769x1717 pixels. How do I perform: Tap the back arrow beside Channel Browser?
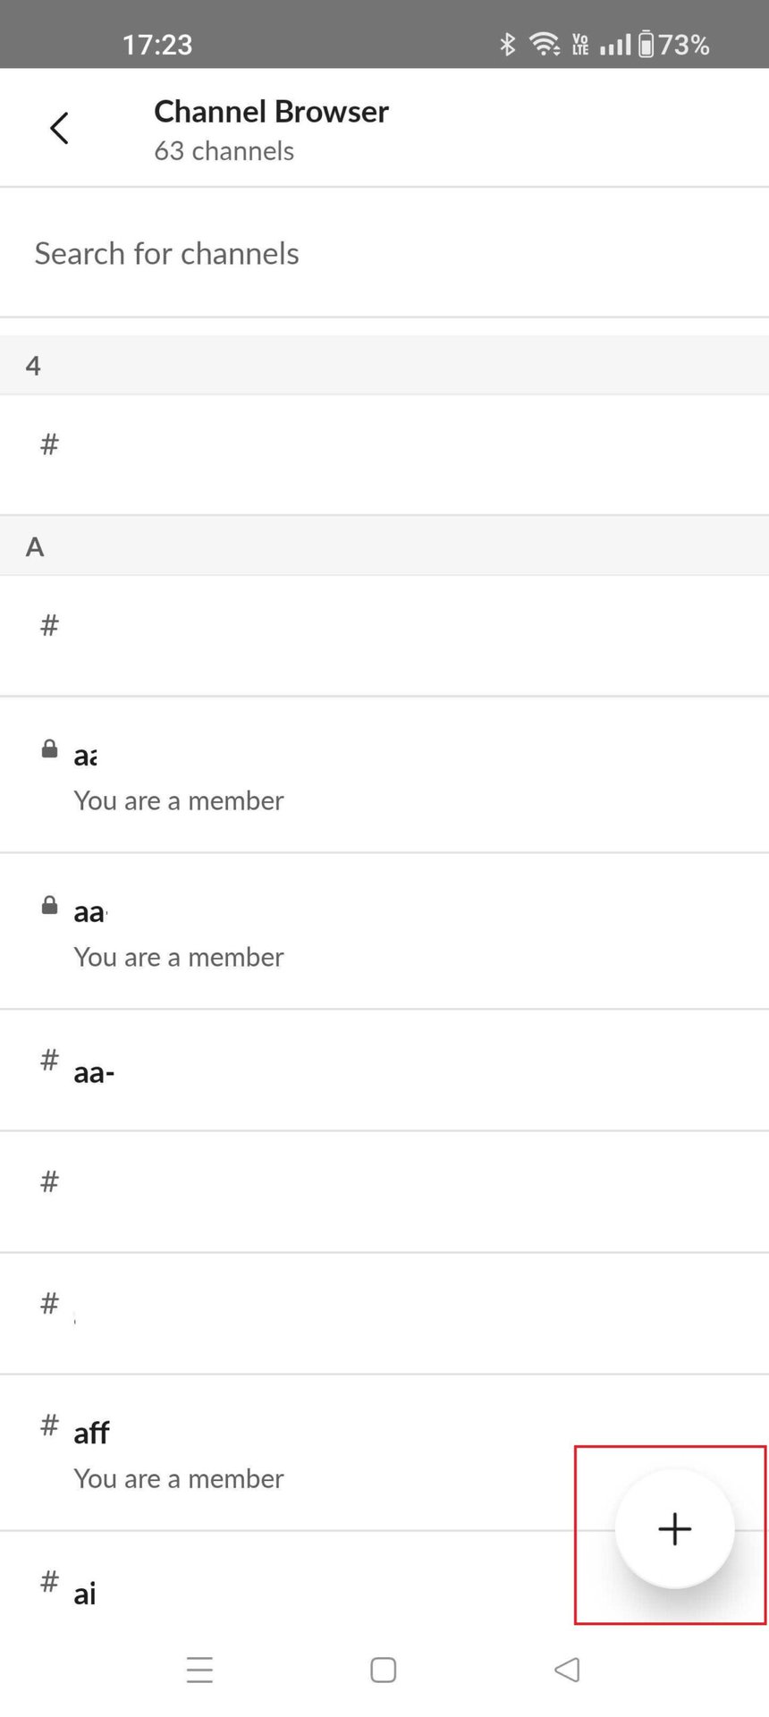[59, 129]
